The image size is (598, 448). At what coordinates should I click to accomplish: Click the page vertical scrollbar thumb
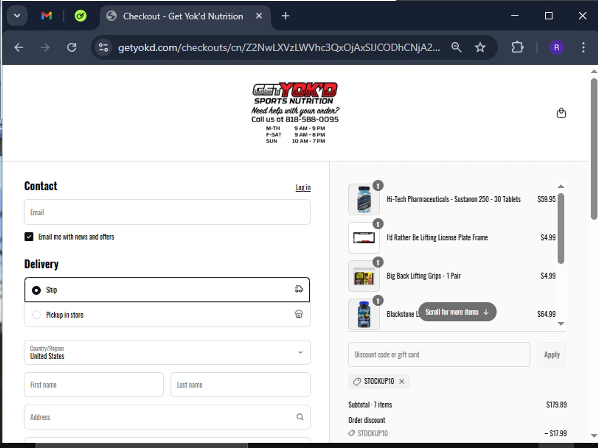[x=594, y=148]
